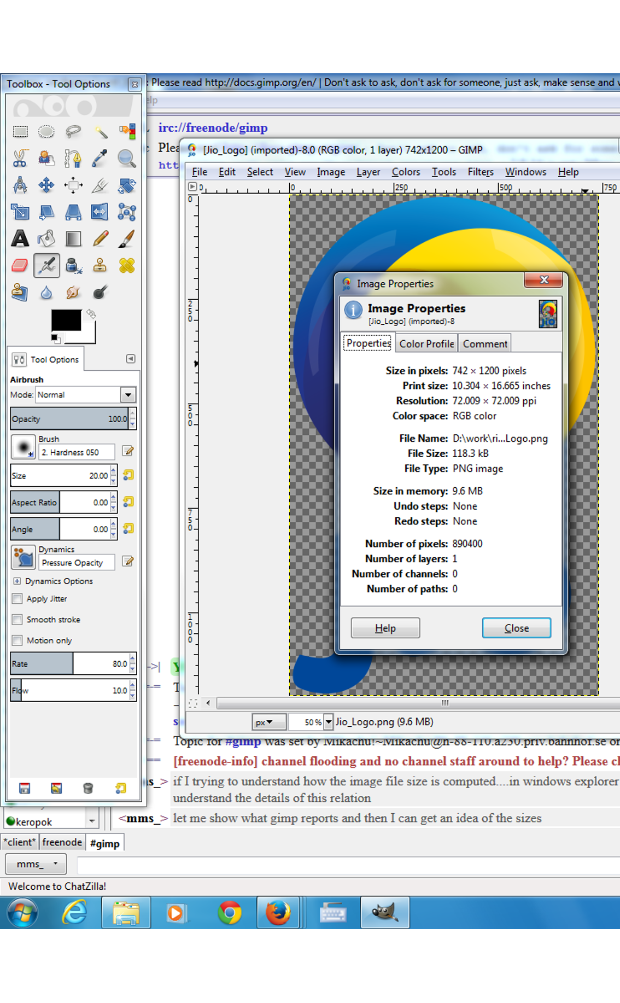Select the Select by Color tool
The width and height of the screenshot is (620, 1003).
(127, 131)
